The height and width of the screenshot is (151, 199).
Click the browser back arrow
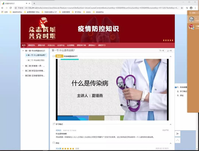click(x=2, y=8)
